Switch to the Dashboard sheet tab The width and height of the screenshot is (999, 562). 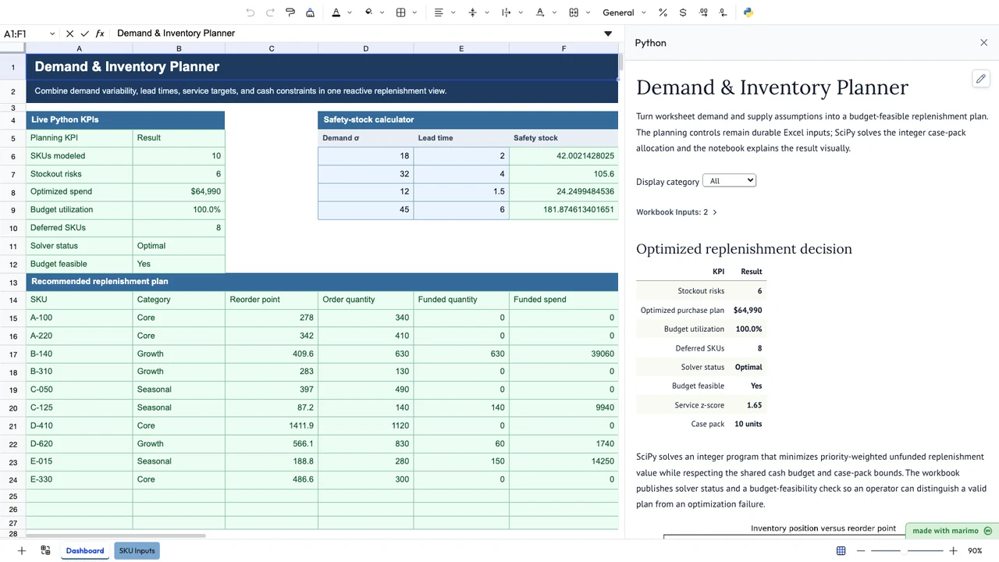click(x=85, y=551)
